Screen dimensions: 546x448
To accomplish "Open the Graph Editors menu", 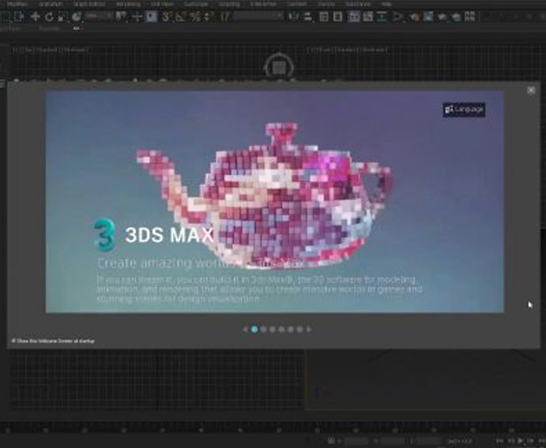I will 90,4.
